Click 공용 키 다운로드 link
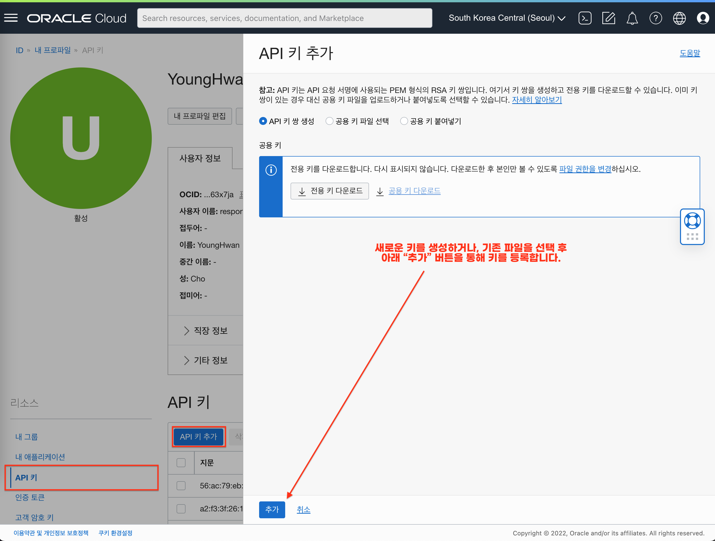The height and width of the screenshot is (541, 715). (x=414, y=191)
